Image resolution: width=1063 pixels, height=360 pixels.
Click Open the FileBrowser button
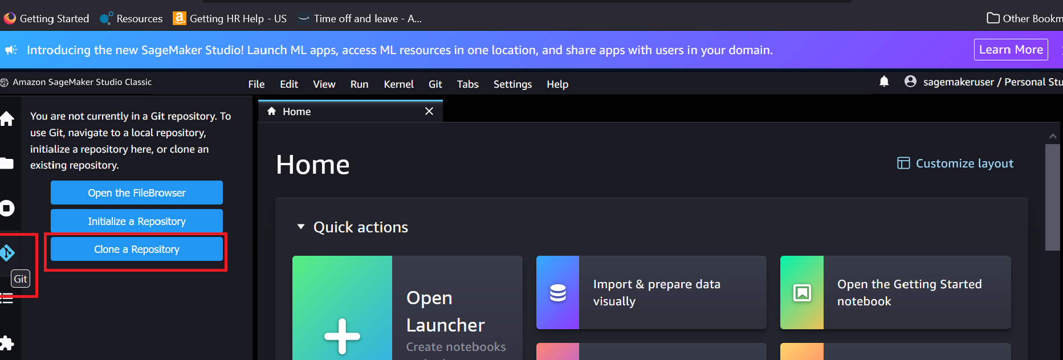137,193
